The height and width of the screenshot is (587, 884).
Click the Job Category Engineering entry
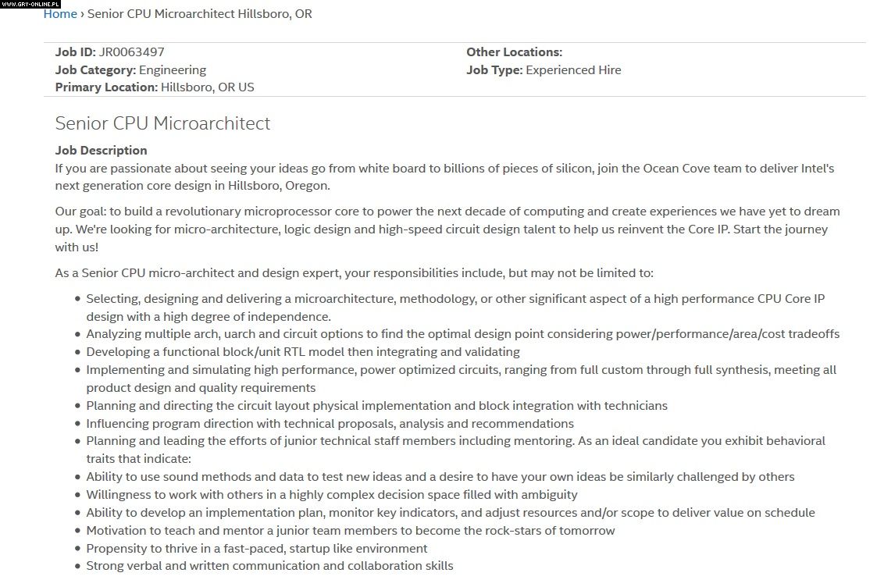pyautogui.click(x=130, y=70)
